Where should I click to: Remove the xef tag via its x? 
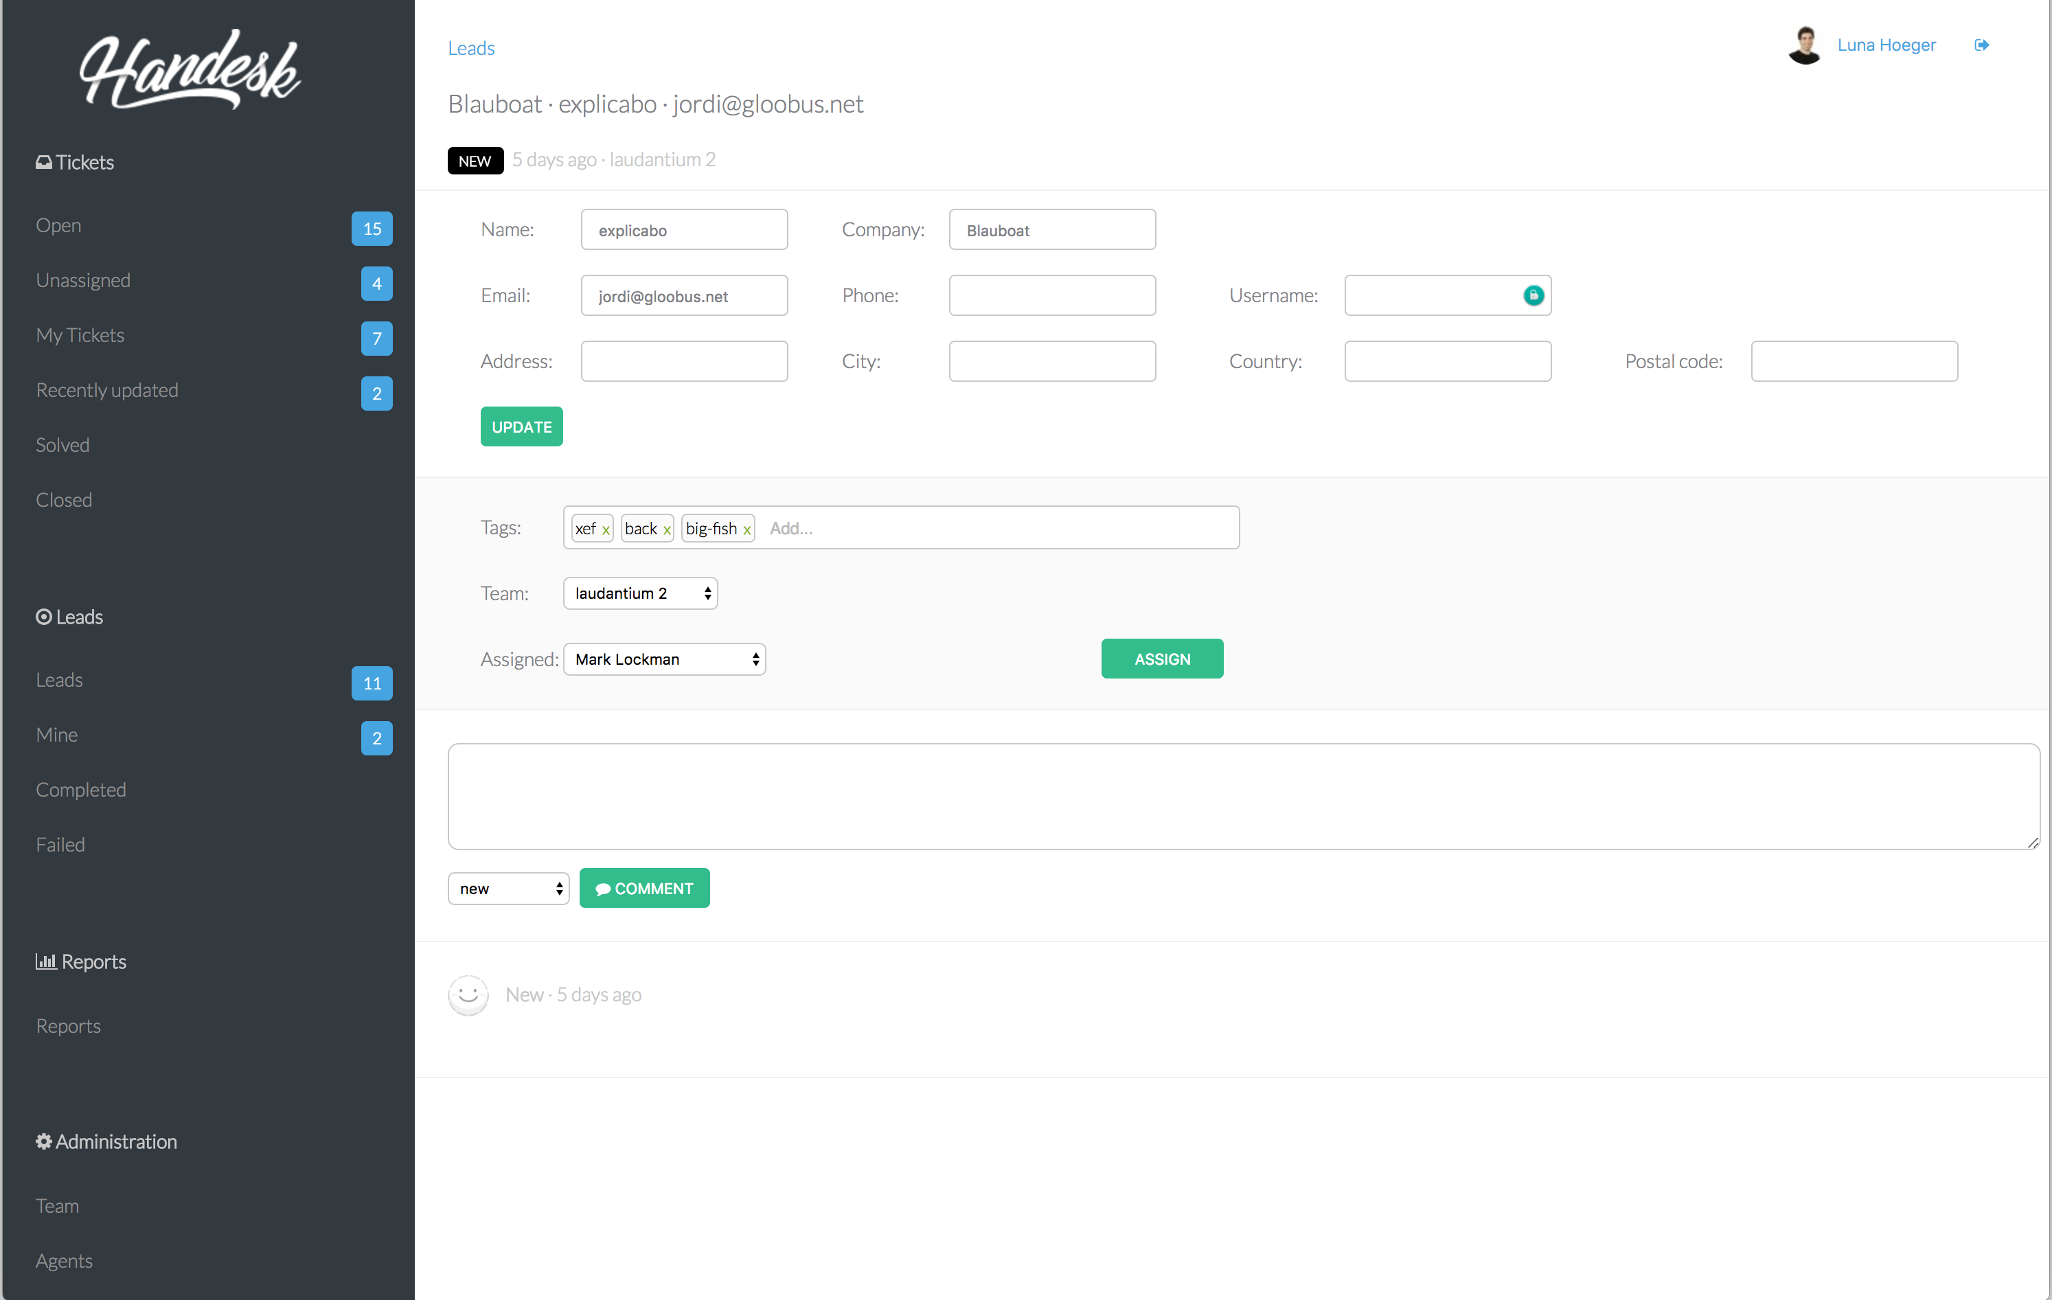coord(606,530)
